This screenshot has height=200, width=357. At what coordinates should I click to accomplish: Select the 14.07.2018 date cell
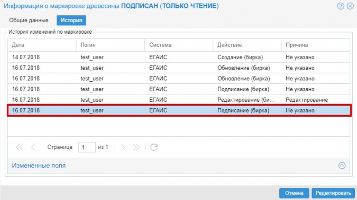coord(42,57)
